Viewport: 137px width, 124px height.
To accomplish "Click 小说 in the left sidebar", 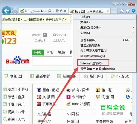I will pos(11,104).
